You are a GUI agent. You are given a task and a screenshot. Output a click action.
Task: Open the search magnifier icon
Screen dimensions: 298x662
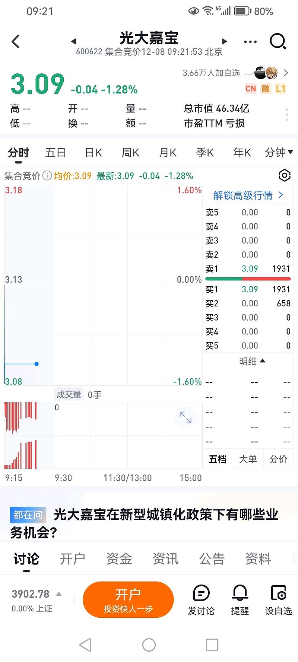click(278, 41)
